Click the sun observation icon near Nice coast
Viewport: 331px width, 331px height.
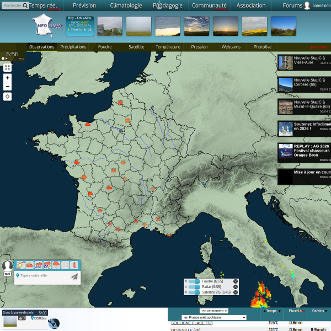point(169,235)
